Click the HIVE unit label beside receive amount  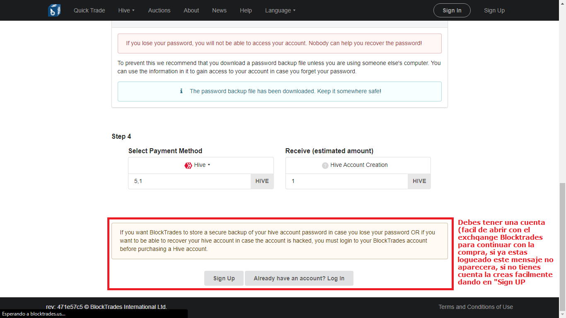419,181
